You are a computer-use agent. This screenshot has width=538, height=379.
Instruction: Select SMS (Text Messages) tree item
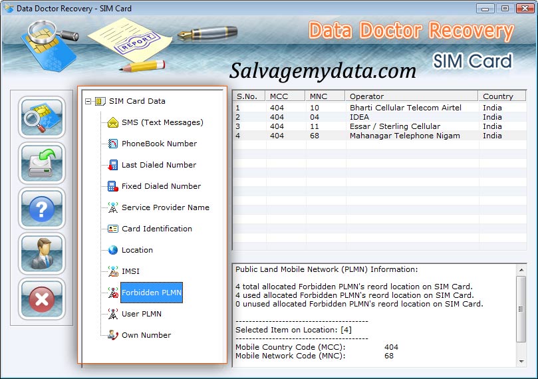pos(162,122)
